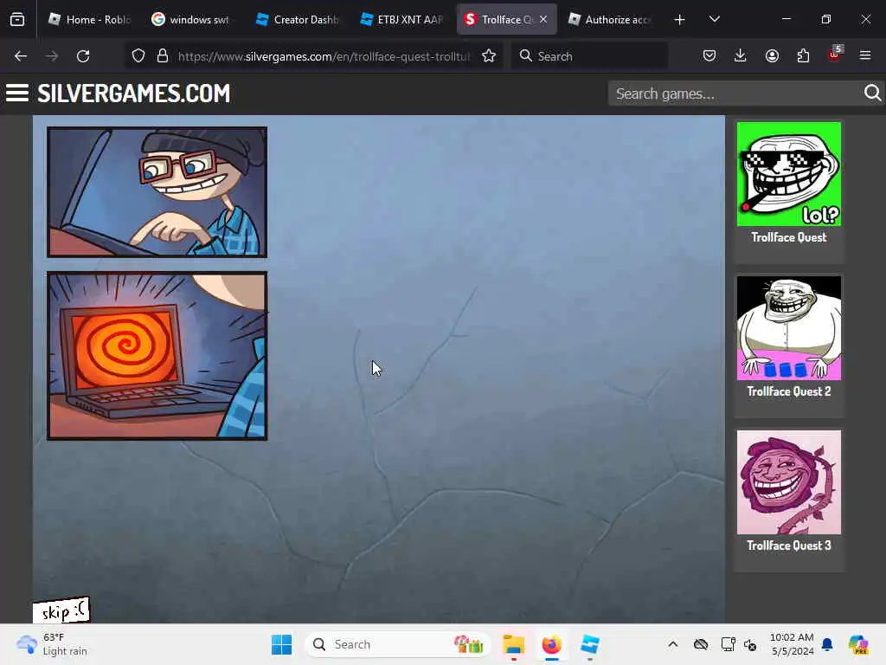Image resolution: width=886 pixels, height=665 pixels.
Task: Click the skip button in the game
Action: click(x=61, y=610)
